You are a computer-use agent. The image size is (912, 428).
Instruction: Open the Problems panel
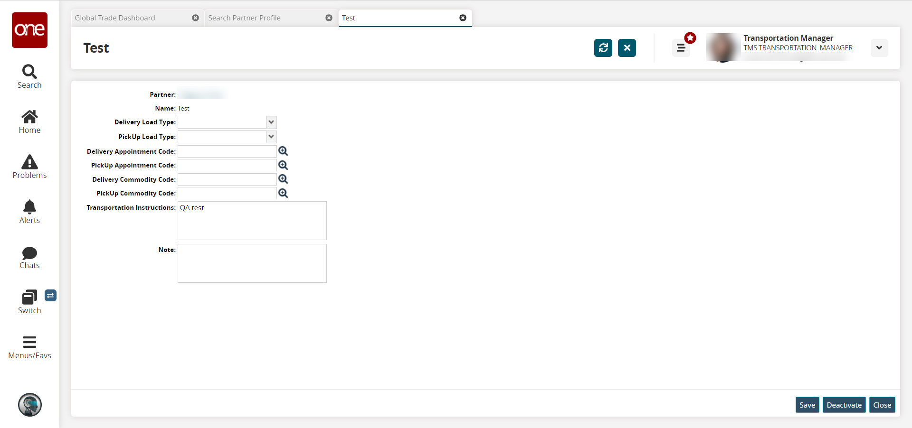click(29, 167)
